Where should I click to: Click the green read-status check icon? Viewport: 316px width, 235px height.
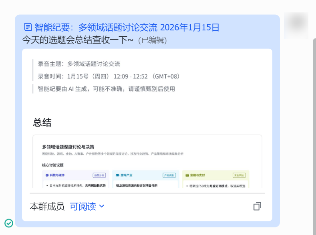point(9,223)
